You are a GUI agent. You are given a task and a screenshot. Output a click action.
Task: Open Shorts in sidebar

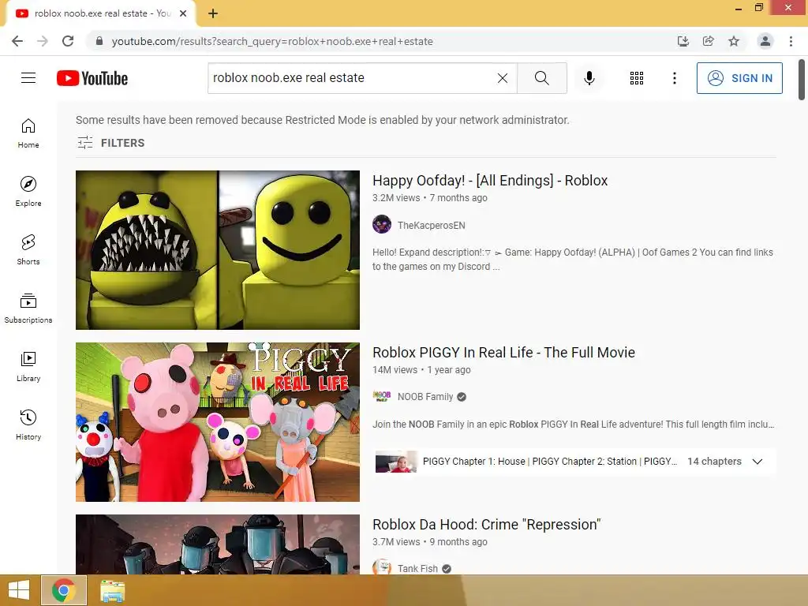coord(28,250)
